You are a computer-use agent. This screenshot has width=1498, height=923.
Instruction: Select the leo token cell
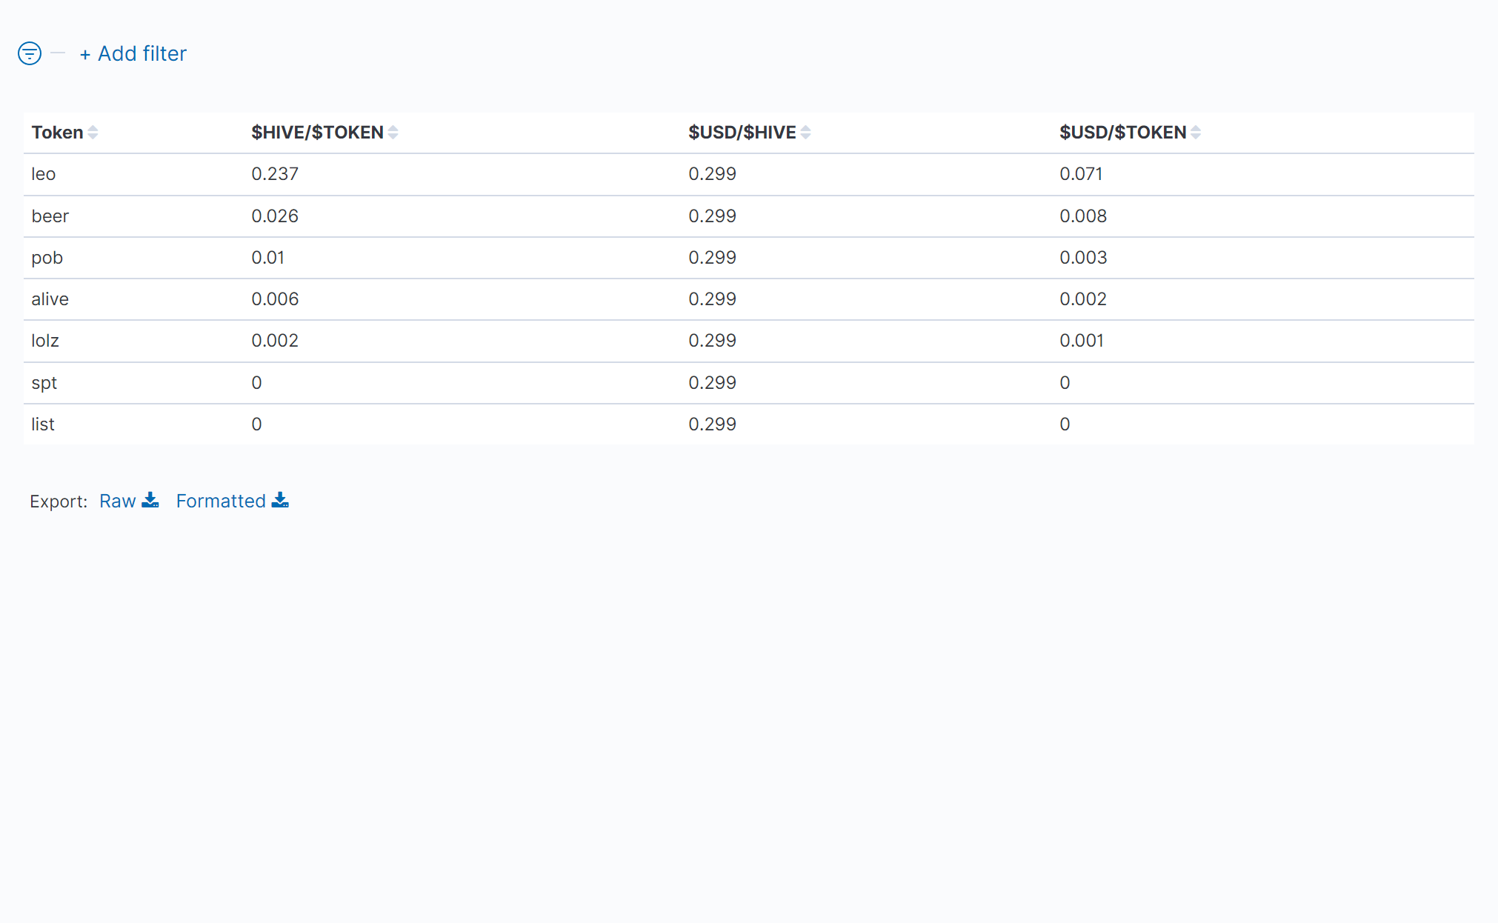(44, 174)
